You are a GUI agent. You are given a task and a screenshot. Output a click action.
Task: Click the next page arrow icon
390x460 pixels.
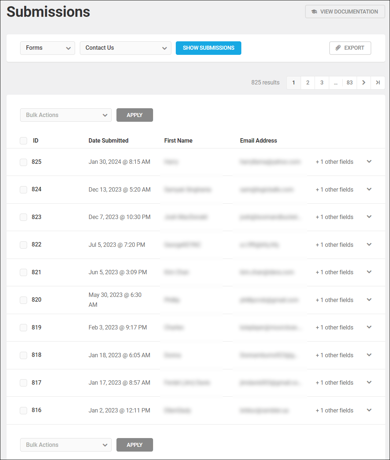(x=364, y=83)
